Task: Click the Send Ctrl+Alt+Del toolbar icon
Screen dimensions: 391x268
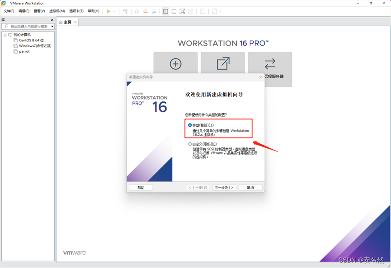Action: point(125,11)
